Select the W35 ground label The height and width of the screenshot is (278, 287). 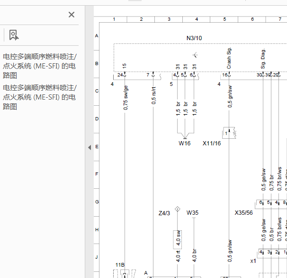pyautogui.click(x=192, y=213)
